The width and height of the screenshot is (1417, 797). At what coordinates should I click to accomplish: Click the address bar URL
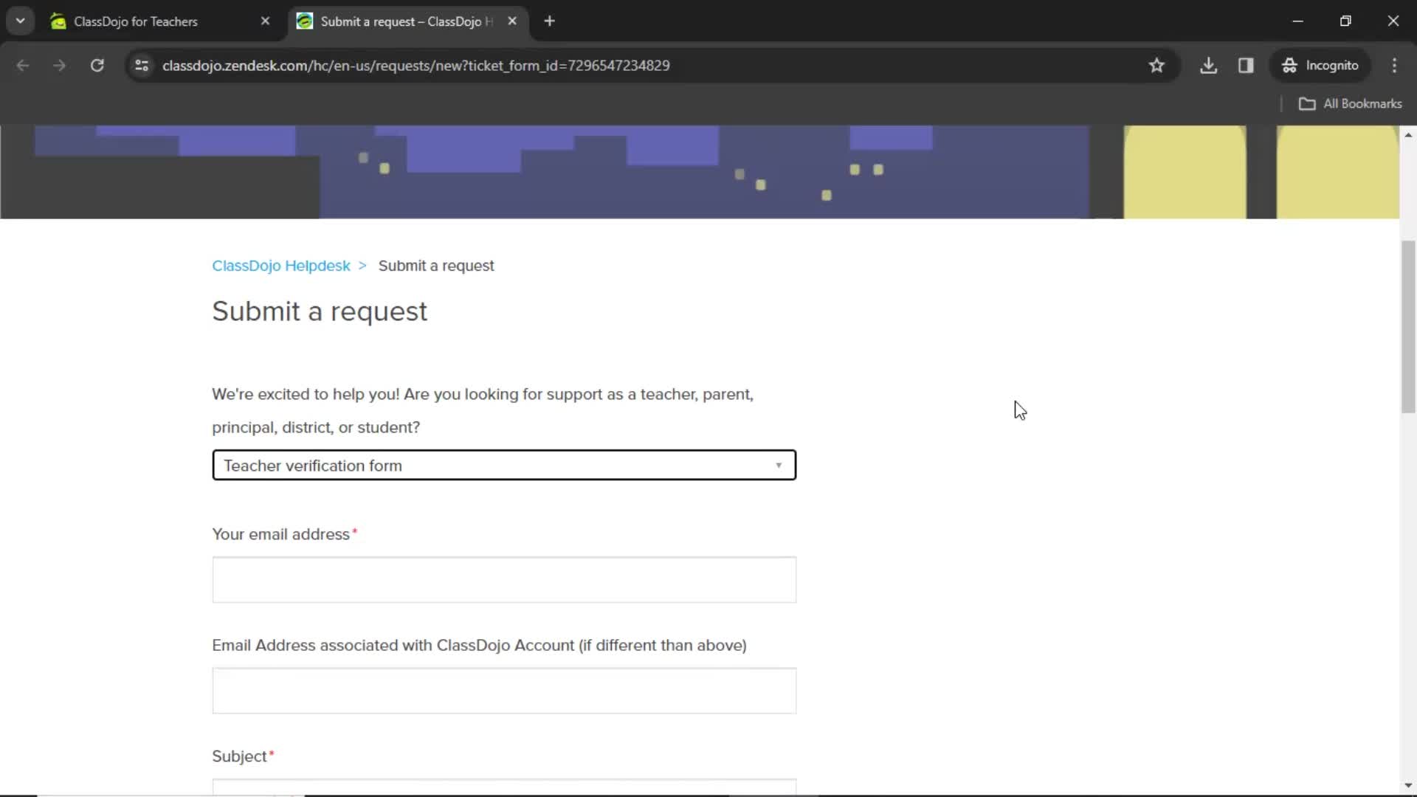pos(416,66)
